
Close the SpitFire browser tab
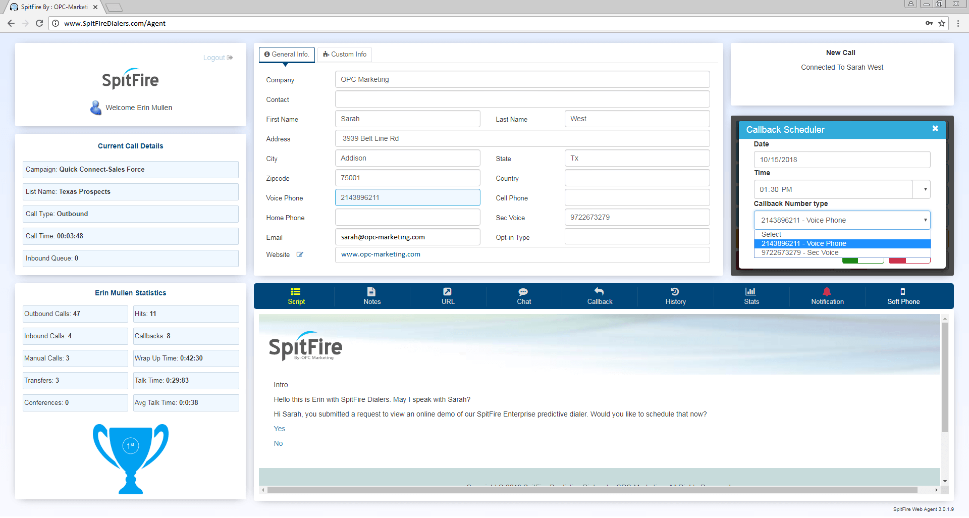95,7
